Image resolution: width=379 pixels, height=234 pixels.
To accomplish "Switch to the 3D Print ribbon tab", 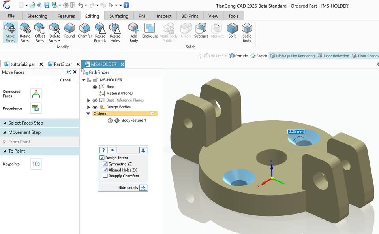I will (x=190, y=16).
